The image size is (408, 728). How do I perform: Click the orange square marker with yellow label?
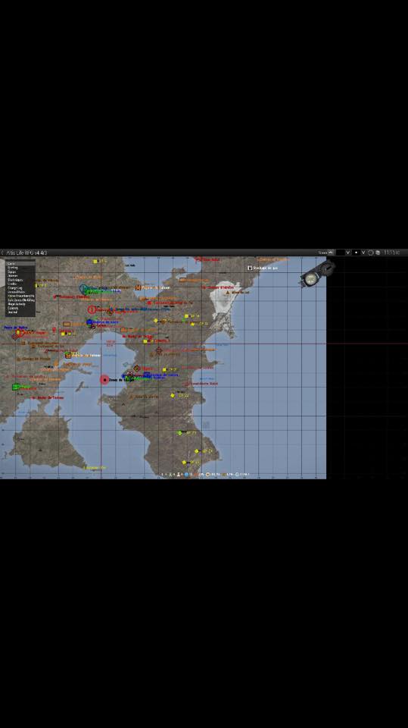click(68, 355)
